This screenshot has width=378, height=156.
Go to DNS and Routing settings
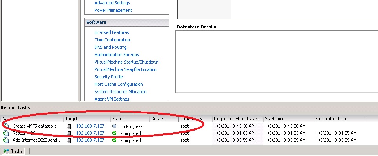[x=111, y=47]
